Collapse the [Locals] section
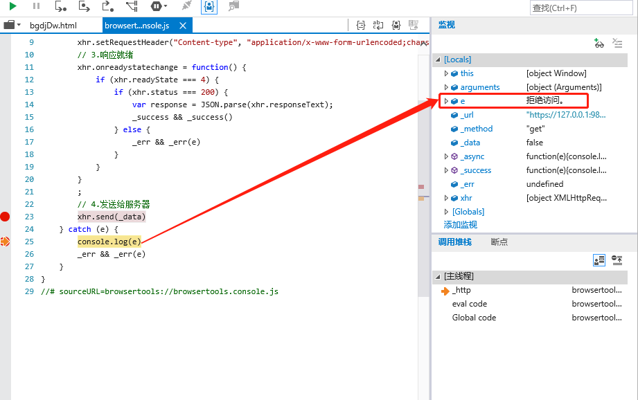Screen dimensions: 638x400 click(x=438, y=60)
